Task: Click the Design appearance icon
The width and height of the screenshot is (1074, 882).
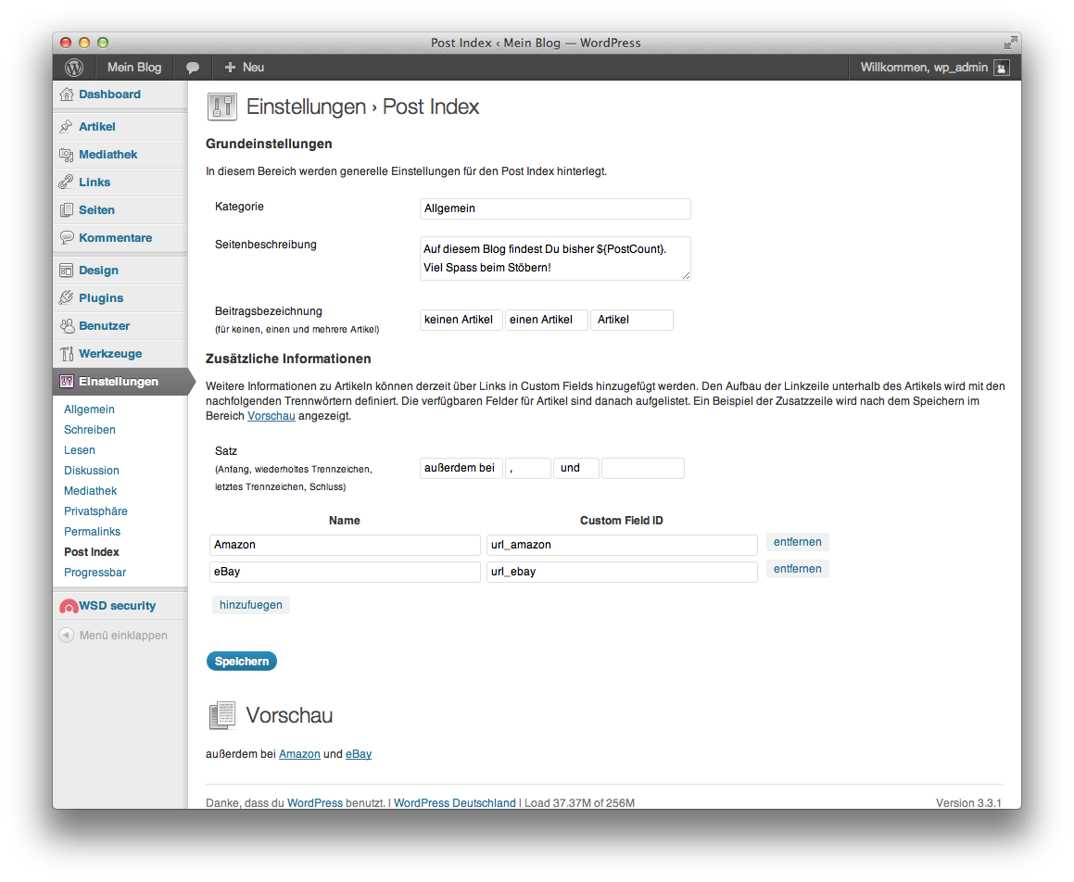Action: tap(67, 271)
